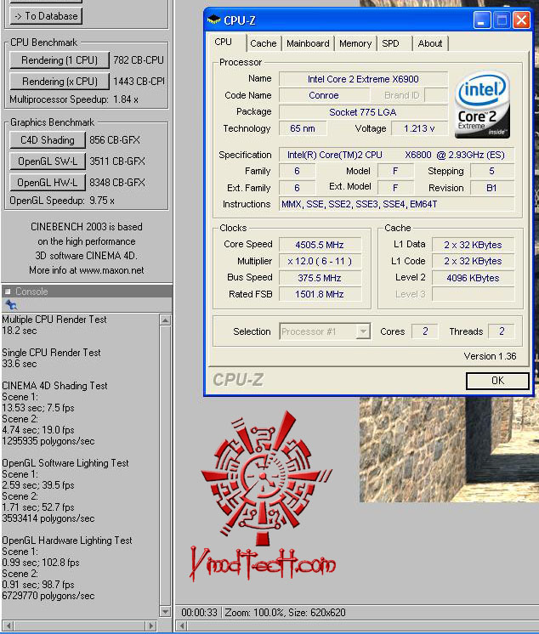
Task: Click the Cores count field
Action: [425, 331]
